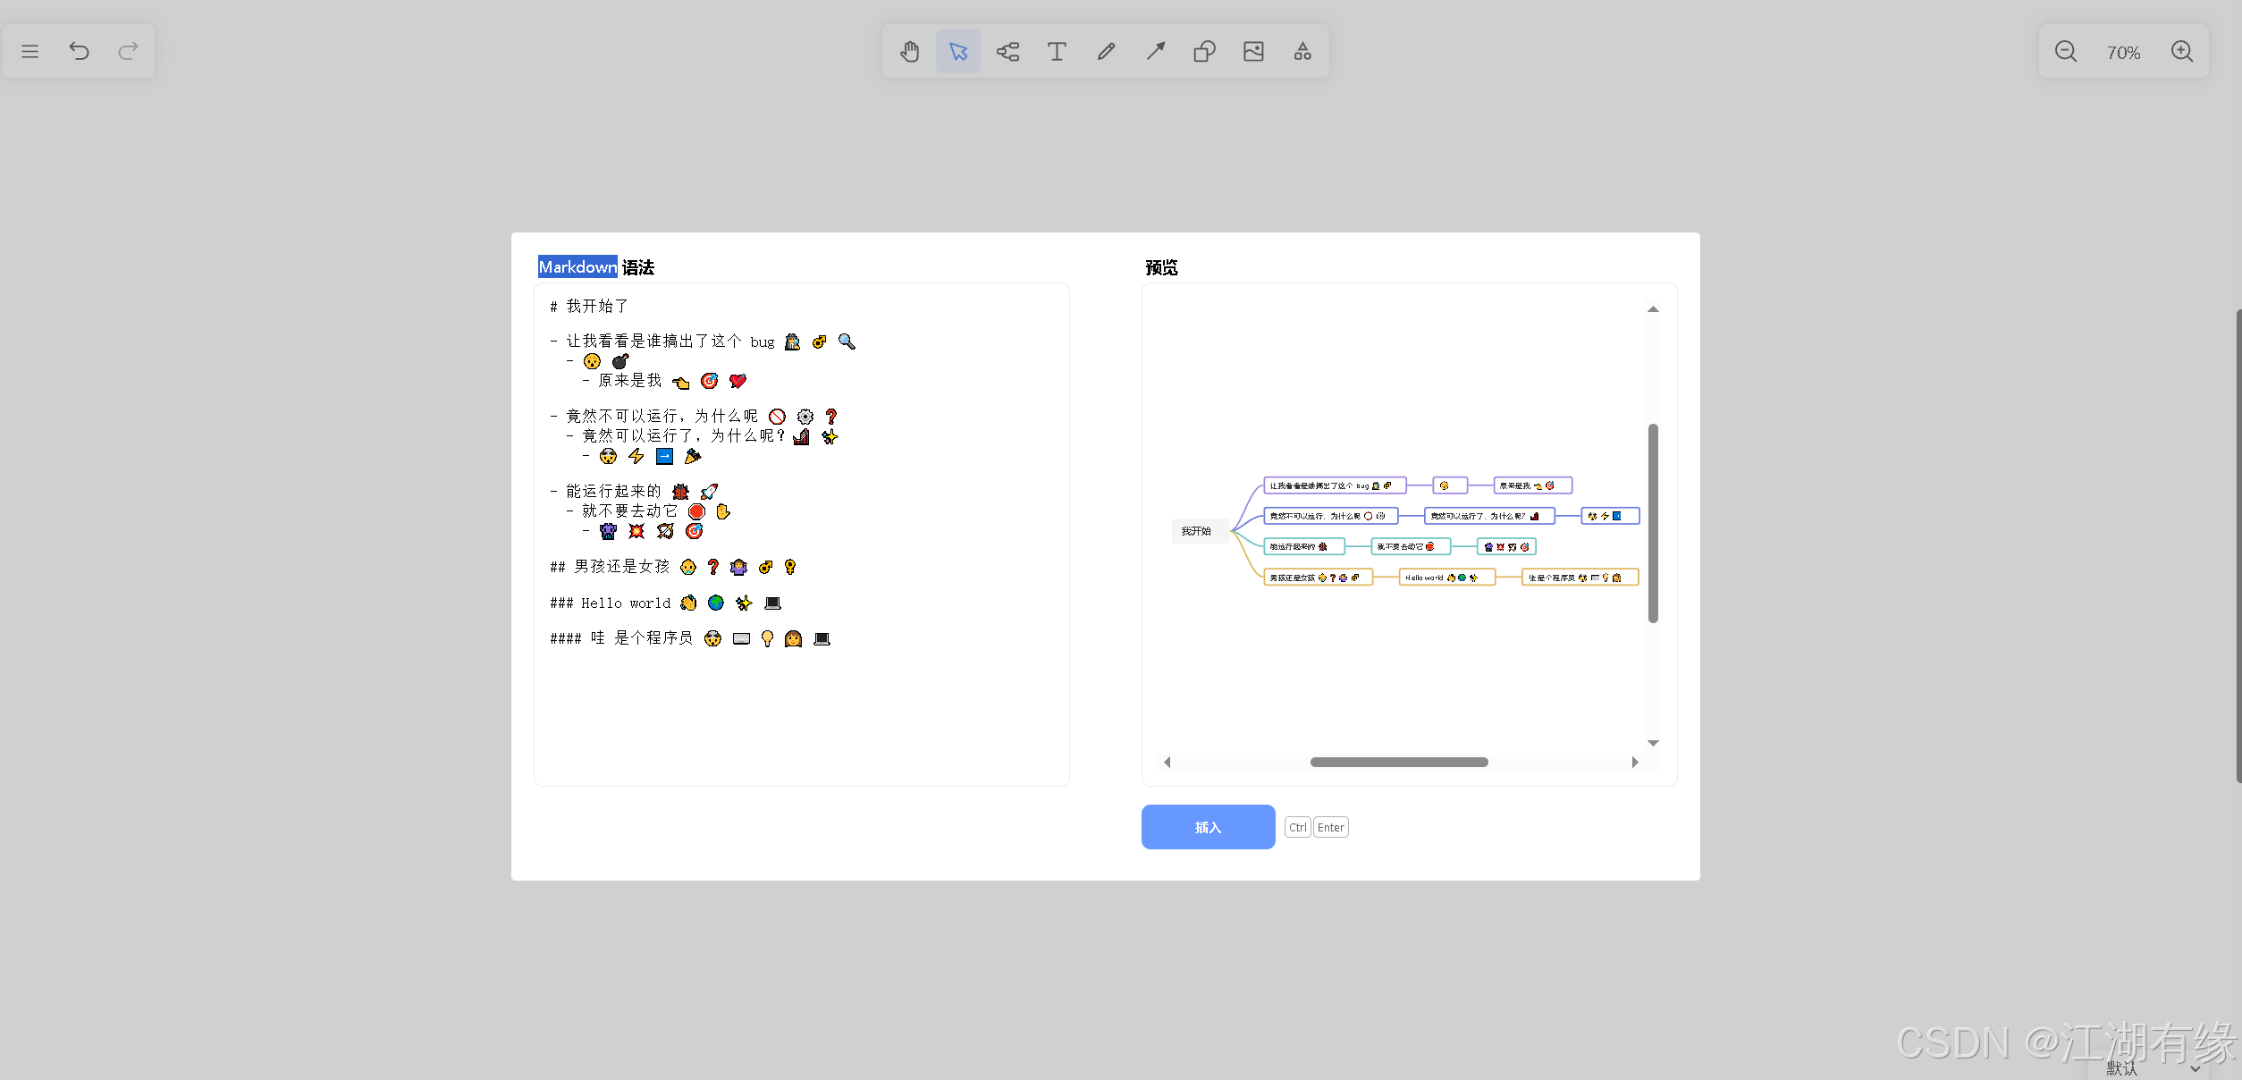The height and width of the screenshot is (1080, 2242).
Task: Select the Hand pan tool
Action: [x=909, y=52]
